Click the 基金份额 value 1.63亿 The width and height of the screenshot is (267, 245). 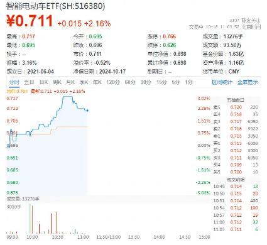236,54
